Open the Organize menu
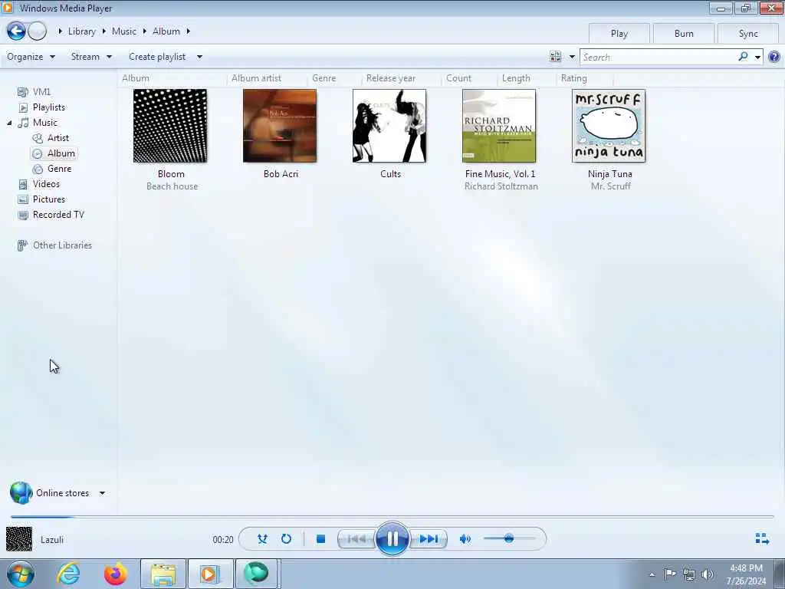Image resolution: width=785 pixels, height=589 pixels. point(31,57)
